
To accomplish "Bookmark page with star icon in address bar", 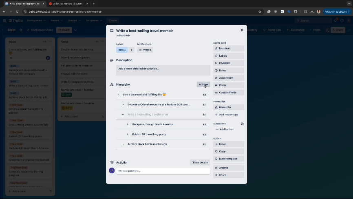I will (x=260, y=11).
